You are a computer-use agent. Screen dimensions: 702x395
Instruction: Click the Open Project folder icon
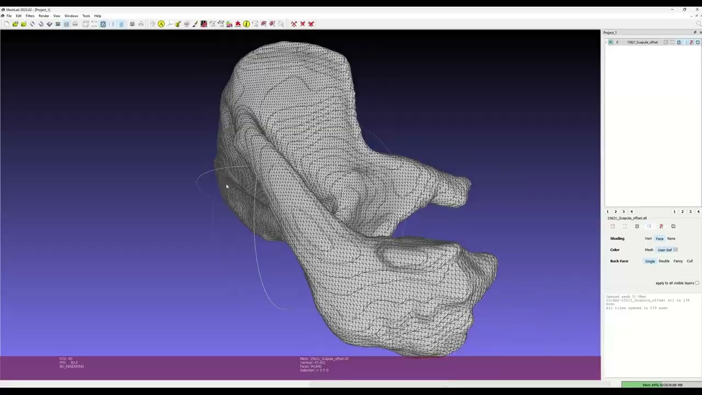[15, 24]
